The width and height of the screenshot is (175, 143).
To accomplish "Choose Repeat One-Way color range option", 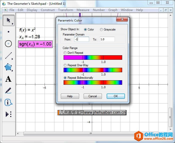I will tap(65, 65).
